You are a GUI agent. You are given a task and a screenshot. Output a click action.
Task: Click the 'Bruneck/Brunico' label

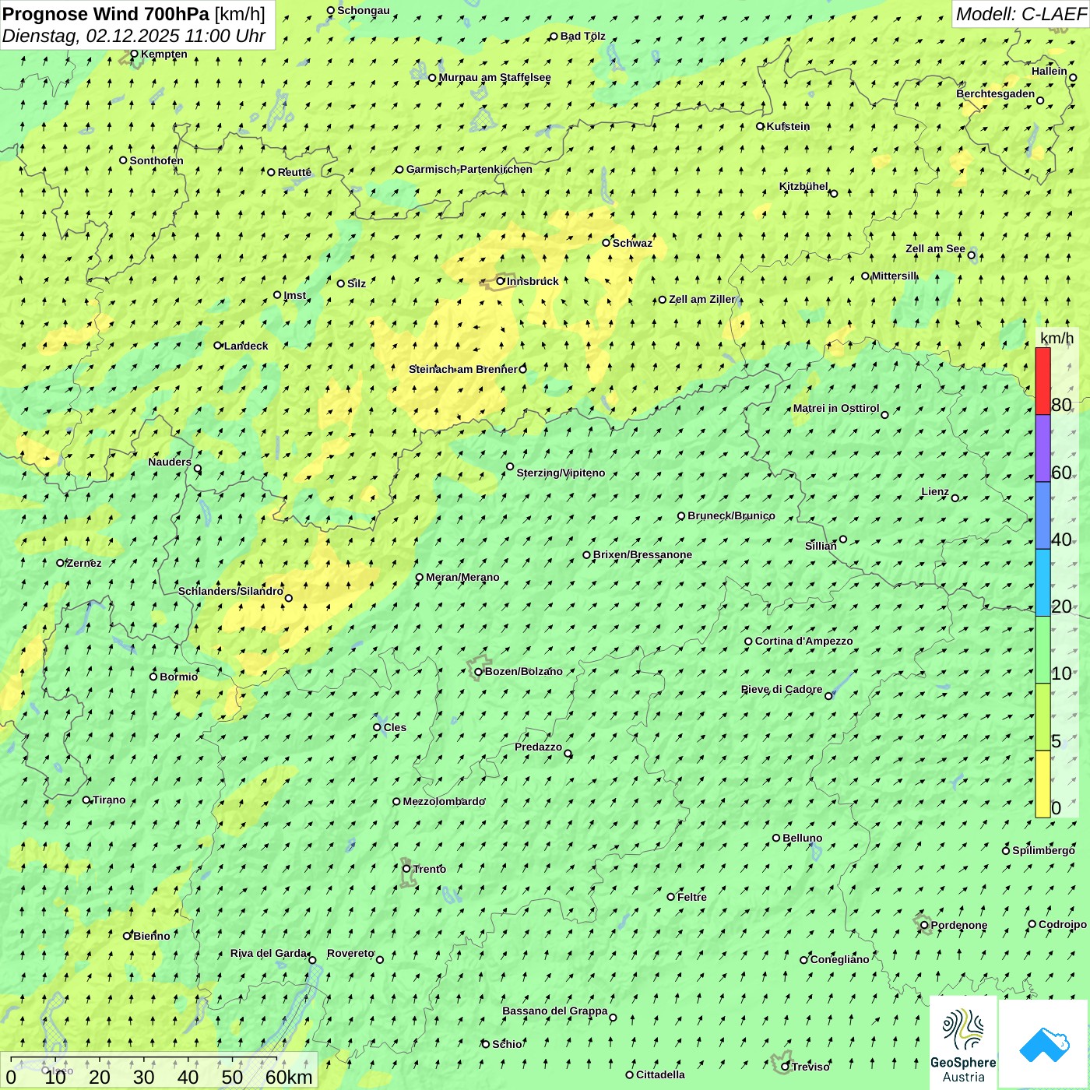tap(731, 515)
